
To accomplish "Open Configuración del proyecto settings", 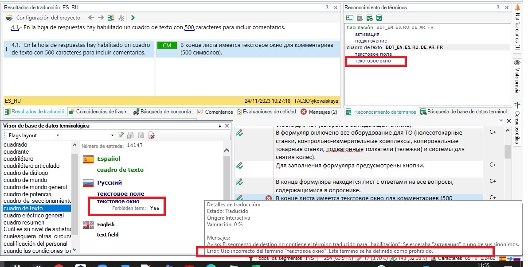I will [x=44, y=18].
